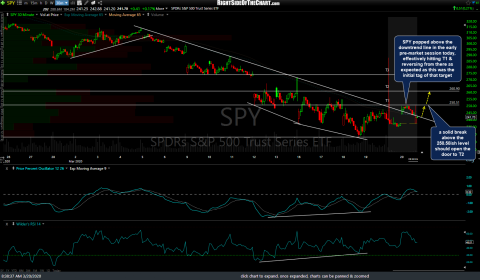This screenshot has width=480, height=280.
Task: Click the share chart icon
Action: coord(100,3)
